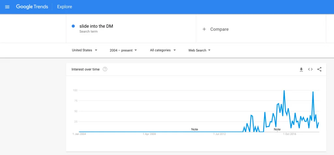Click the Note marker near 2011
Image resolution: width=334 pixels, height=155 pixels.
pos(195,129)
